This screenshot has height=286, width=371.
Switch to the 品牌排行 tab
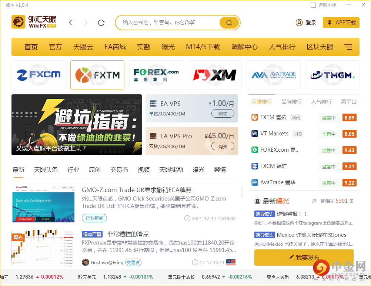[x=291, y=102]
